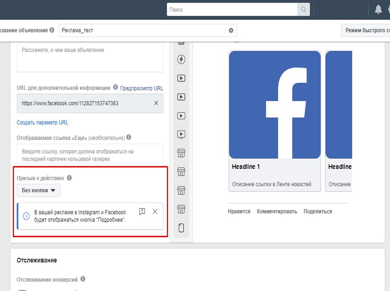390x291 pixels.
Task: Click the search magnifier button
Action: [303, 10]
